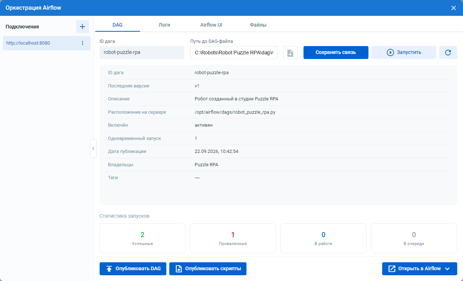The image size is (463, 281).
Task: Click the date 22.09.2026, 10:42:54
Action: [x=217, y=151]
